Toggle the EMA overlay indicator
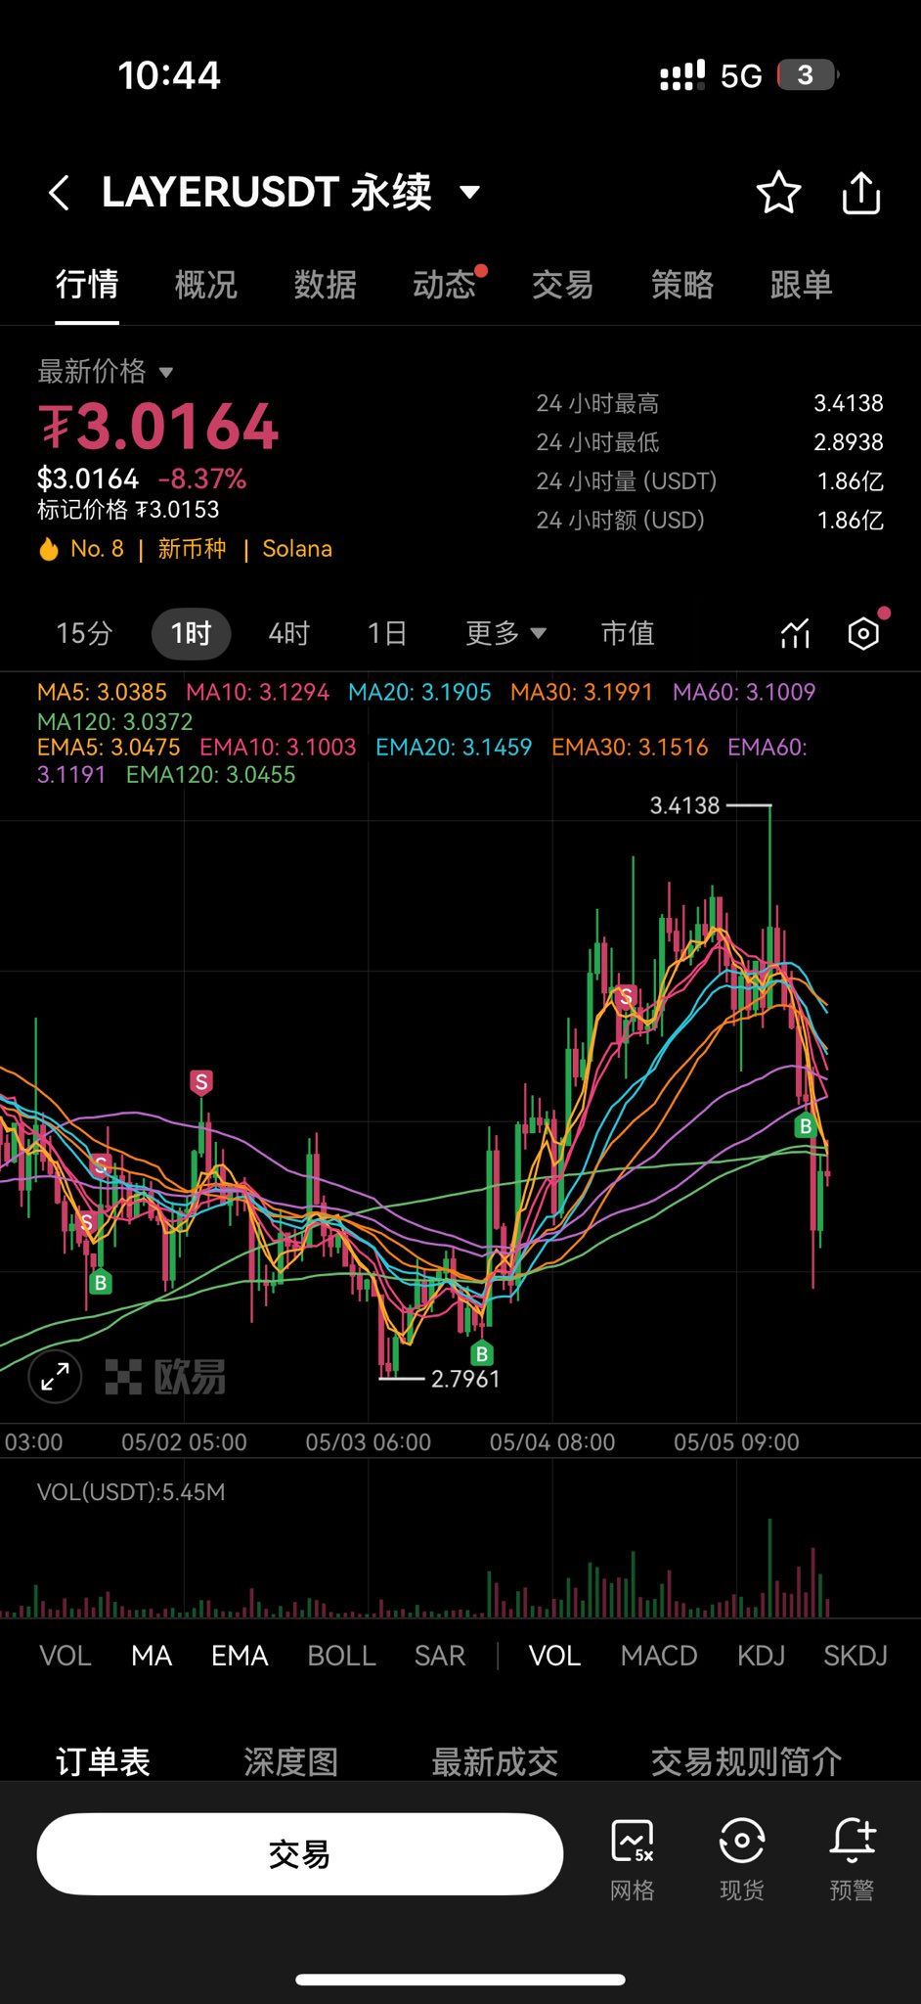Image resolution: width=921 pixels, height=2004 pixels. (240, 1656)
